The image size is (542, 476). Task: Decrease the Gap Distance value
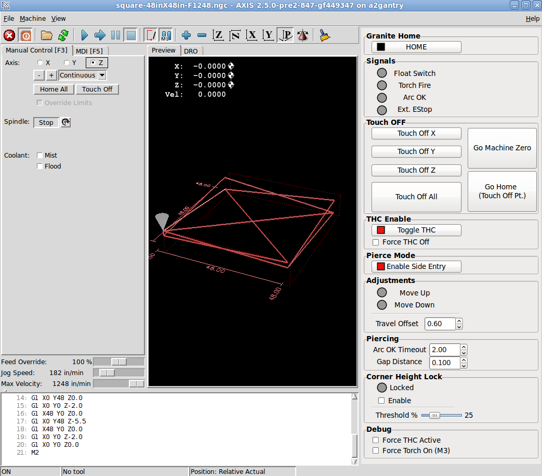coord(464,365)
